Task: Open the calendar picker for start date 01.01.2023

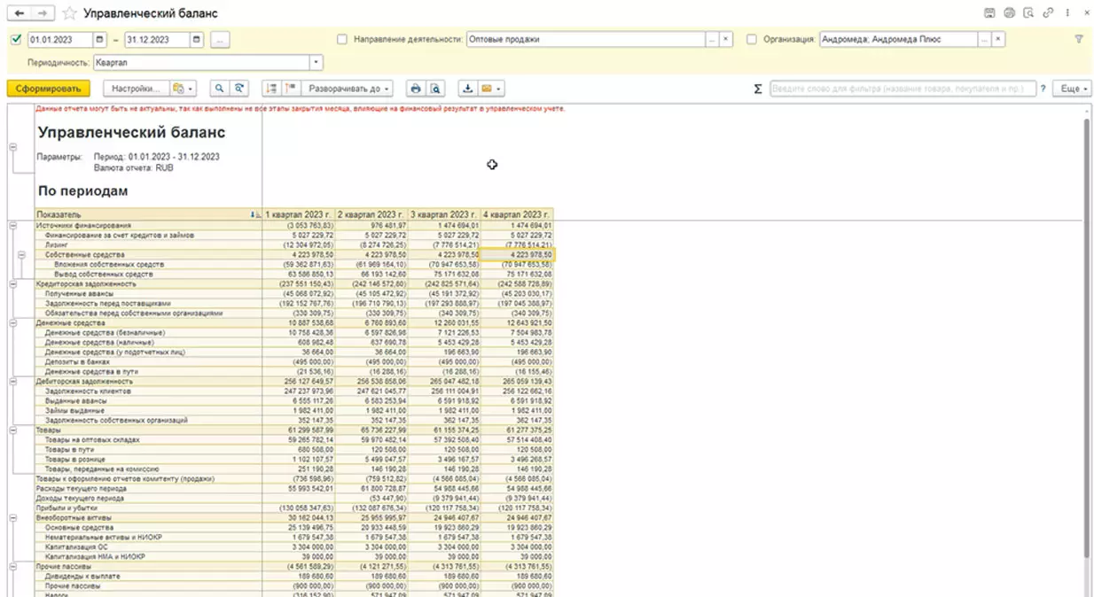Action: (x=99, y=40)
